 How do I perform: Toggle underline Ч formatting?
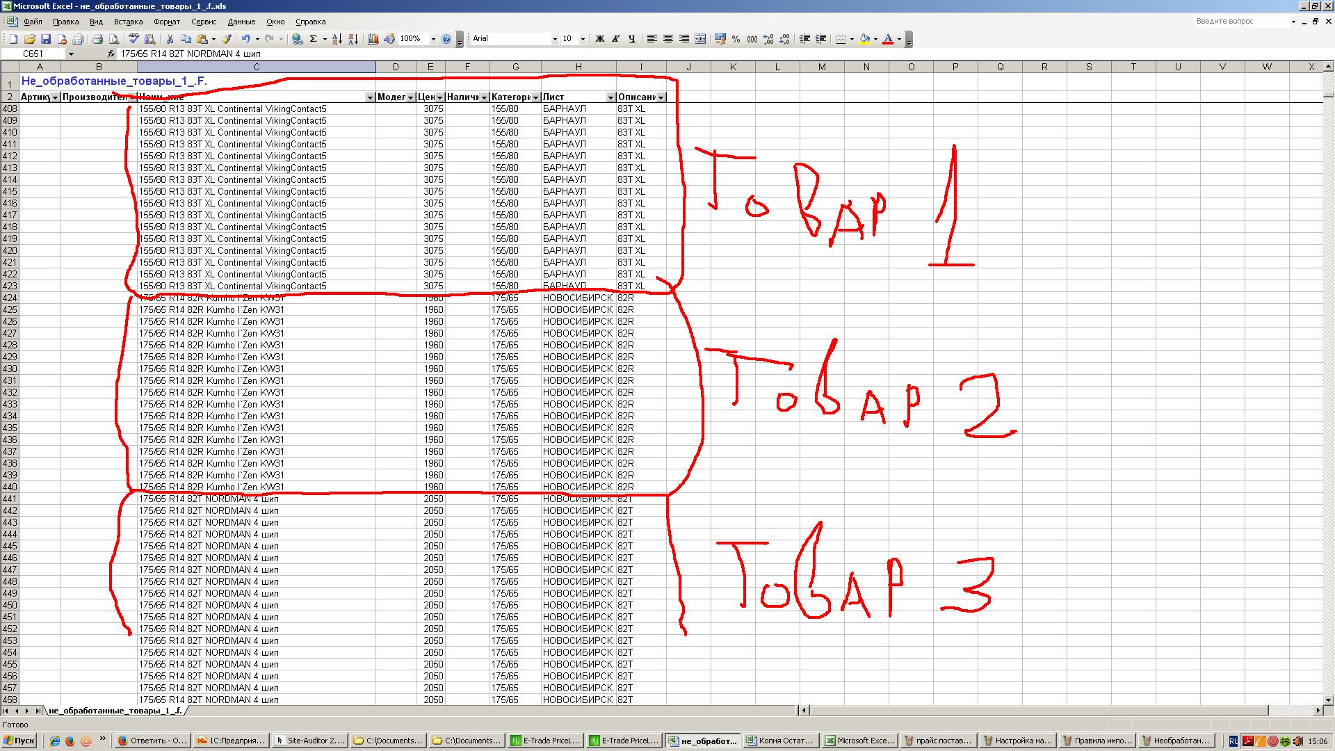(631, 39)
